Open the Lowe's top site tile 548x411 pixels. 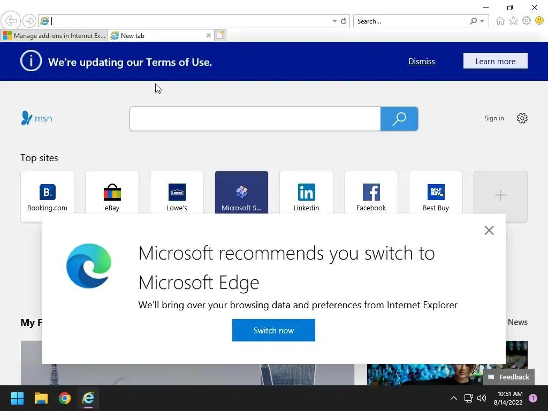[x=177, y=193]
